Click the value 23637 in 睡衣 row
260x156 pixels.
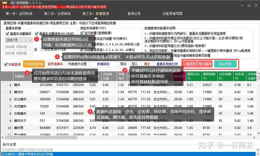pos(207,85)
